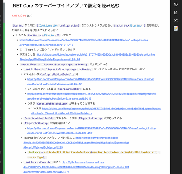Click the shuffle random page icon
The width and height of the screenshot is (182, 174).
coord(176,20)
